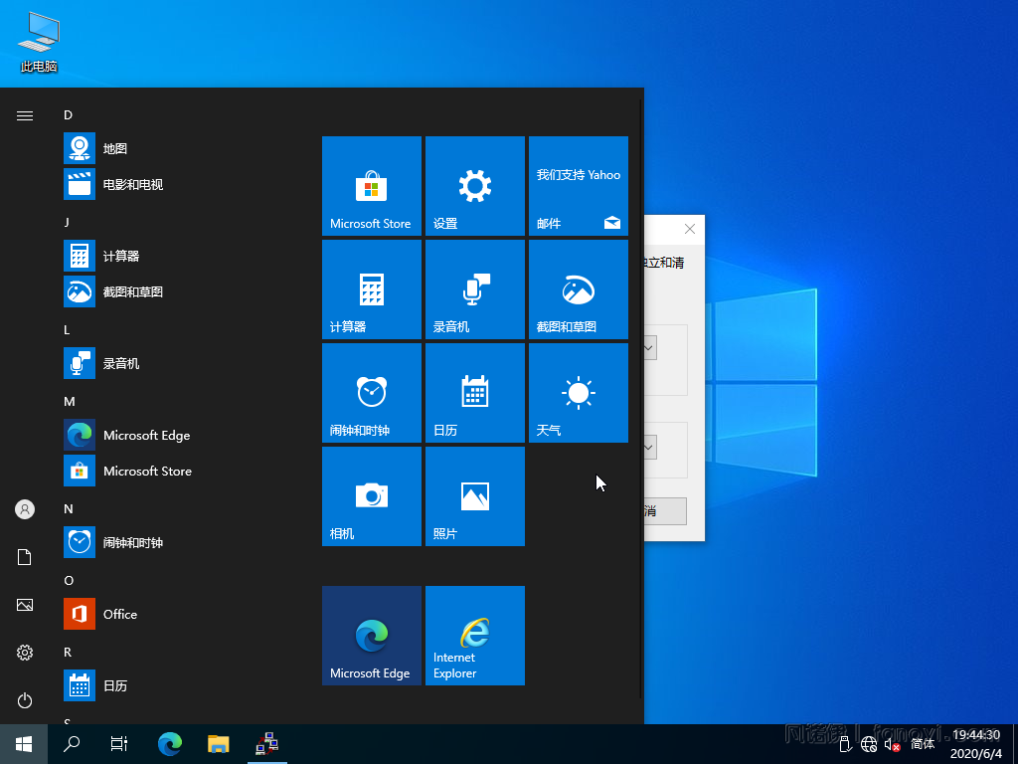Launch Edge from the taskbar
This screenshot has width=1018, height=764.
(x=170, y=744)
